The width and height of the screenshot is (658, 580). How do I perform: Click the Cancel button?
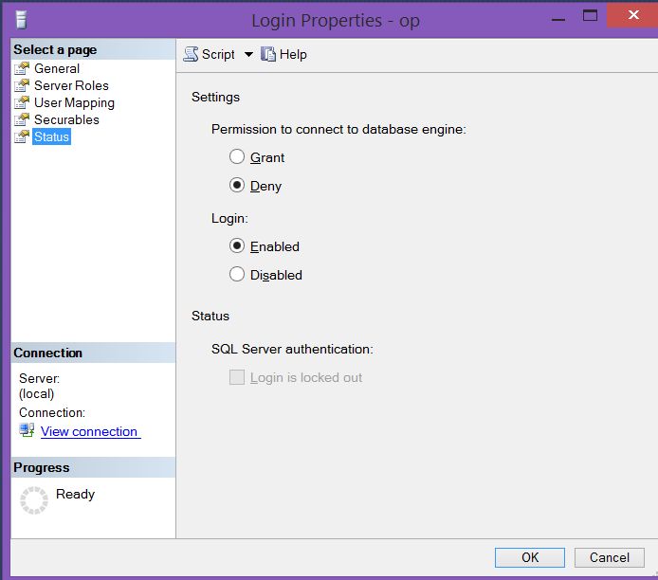pos(610,557)
